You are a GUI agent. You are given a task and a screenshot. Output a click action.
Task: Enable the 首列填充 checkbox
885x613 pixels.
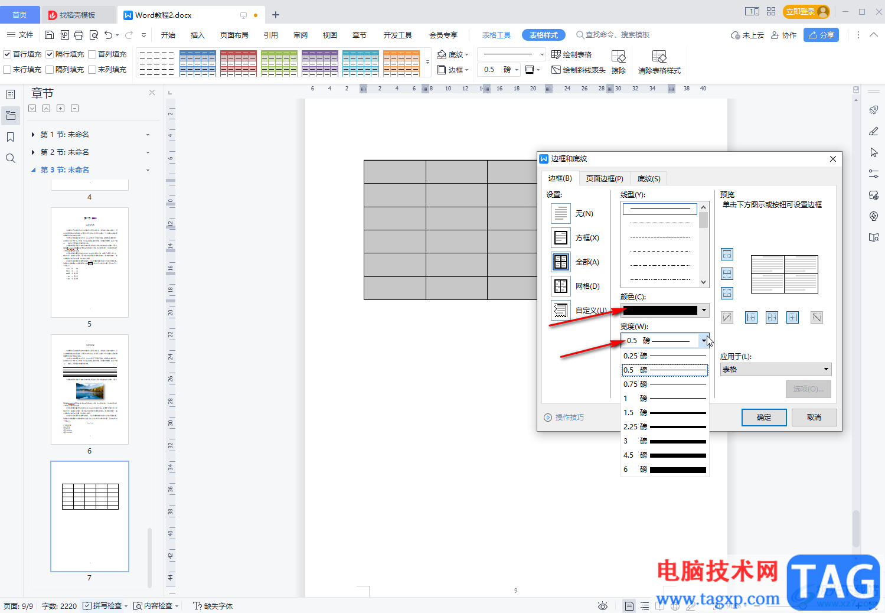[x=92, y=54]
